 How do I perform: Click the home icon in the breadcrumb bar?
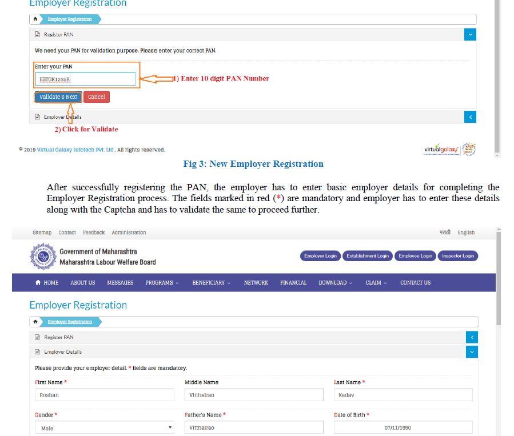(x=36, y=19)
